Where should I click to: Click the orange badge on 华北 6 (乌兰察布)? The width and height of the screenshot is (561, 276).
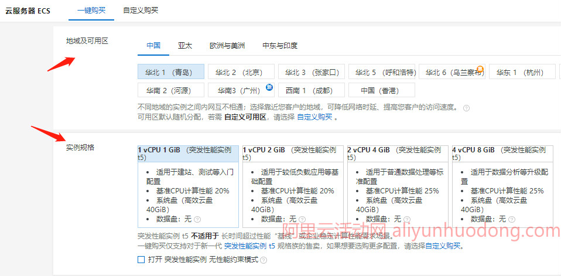(x=481, y=69)
